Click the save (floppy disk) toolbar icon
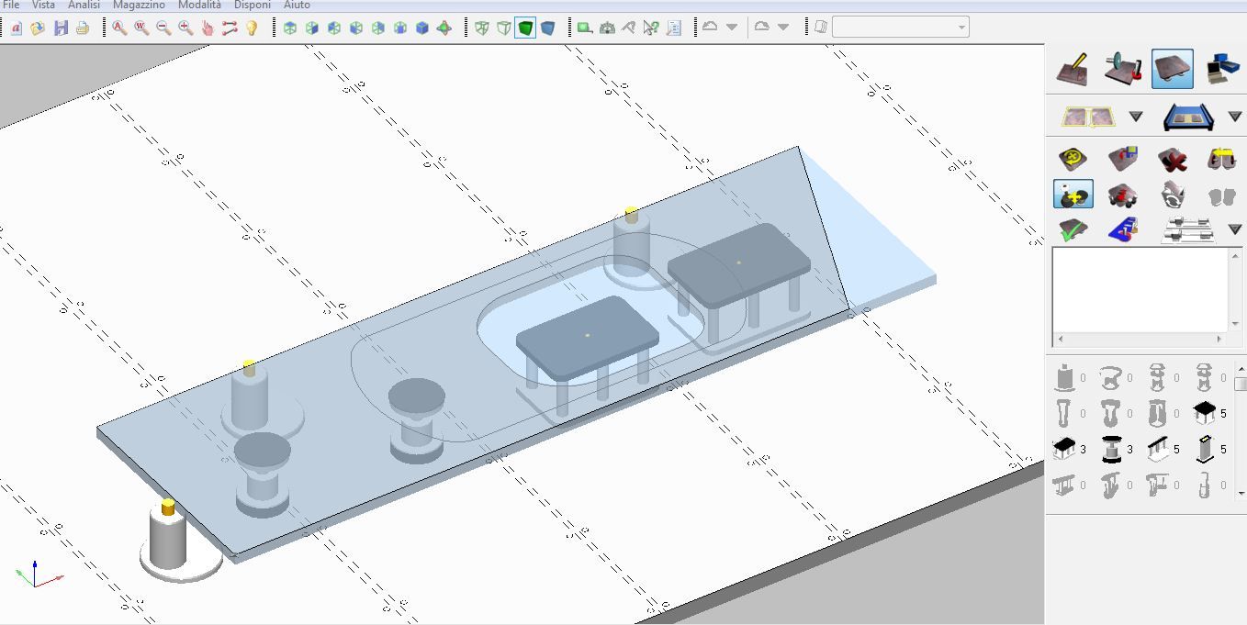1247x625 pixels. pyautogui.click(x=61, y=28)
